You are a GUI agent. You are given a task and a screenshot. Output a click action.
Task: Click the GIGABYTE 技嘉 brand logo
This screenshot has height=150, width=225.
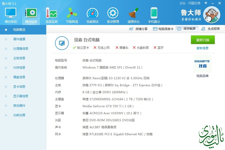click(x=202, y=64)
